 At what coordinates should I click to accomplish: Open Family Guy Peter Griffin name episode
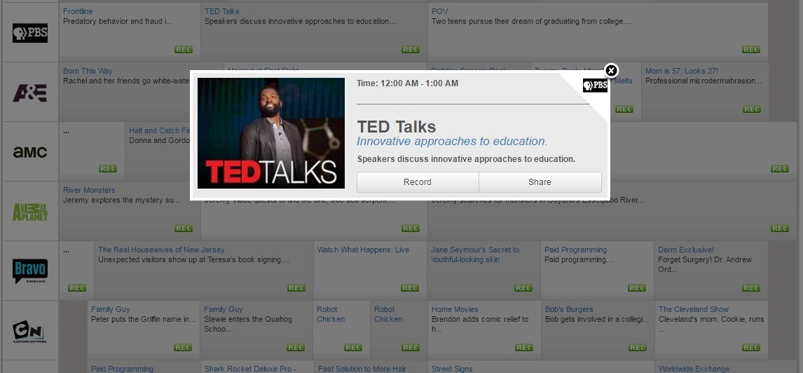tap(111, 309)
